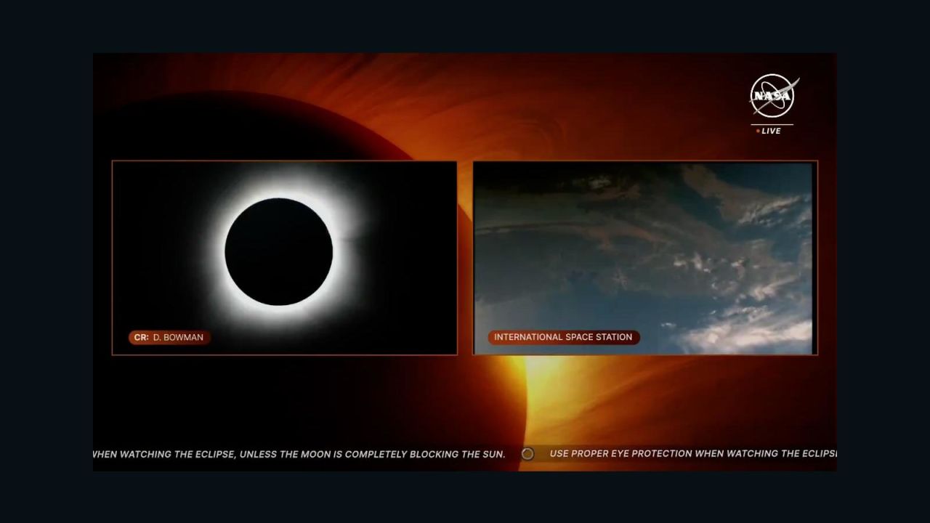Click the 'CR: D. BOWMAN' credit label
The height and width of the screenshot is (523, 930).
coord(169,337)
